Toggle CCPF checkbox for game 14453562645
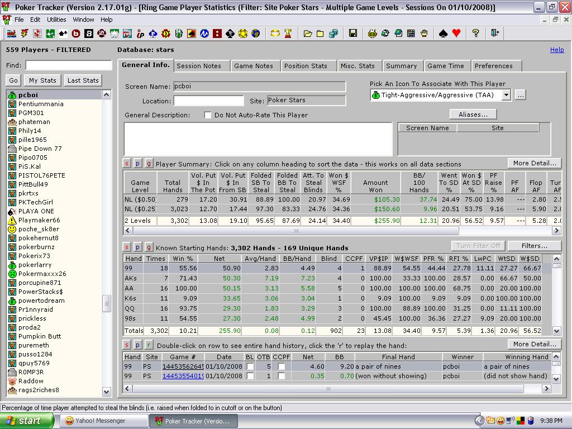This screenshot has height=429, width=572. click(x=282, y=366)
